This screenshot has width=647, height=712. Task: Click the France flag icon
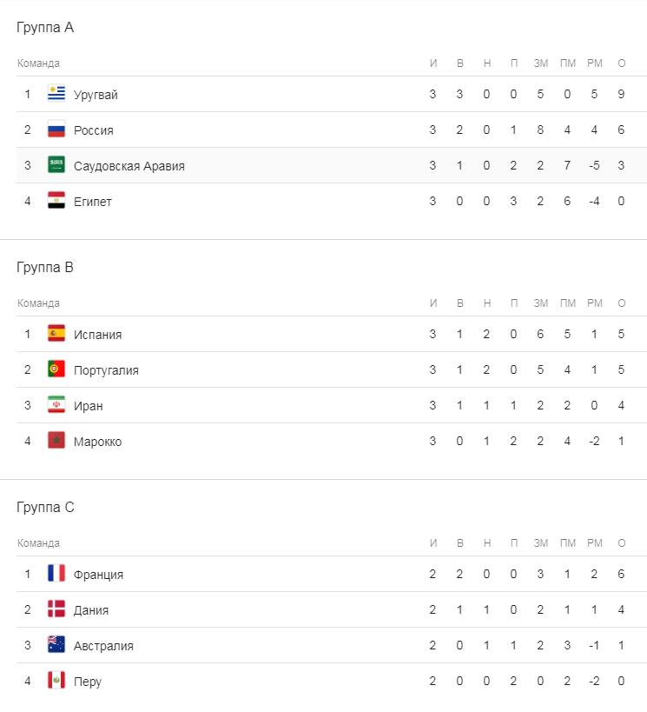56,574
